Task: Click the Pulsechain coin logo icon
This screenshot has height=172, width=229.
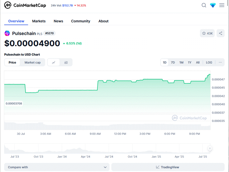Action: tap(7, 33)
